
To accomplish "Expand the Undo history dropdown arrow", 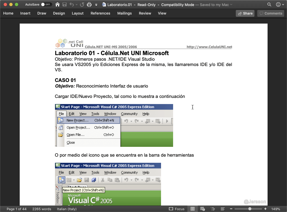I will (x=77, y=4).
